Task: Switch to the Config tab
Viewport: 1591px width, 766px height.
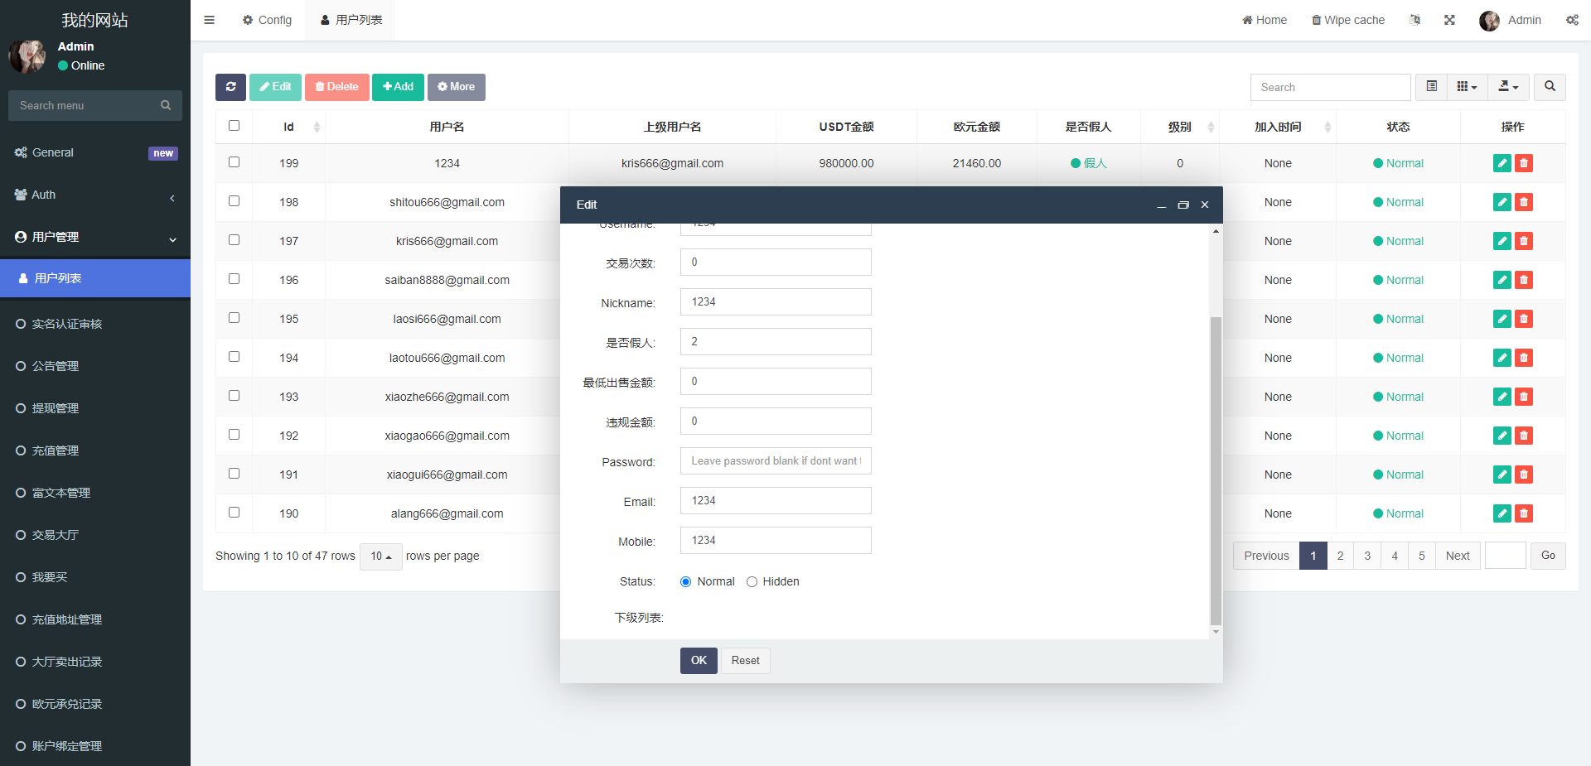Action: (x=267, y=20)
